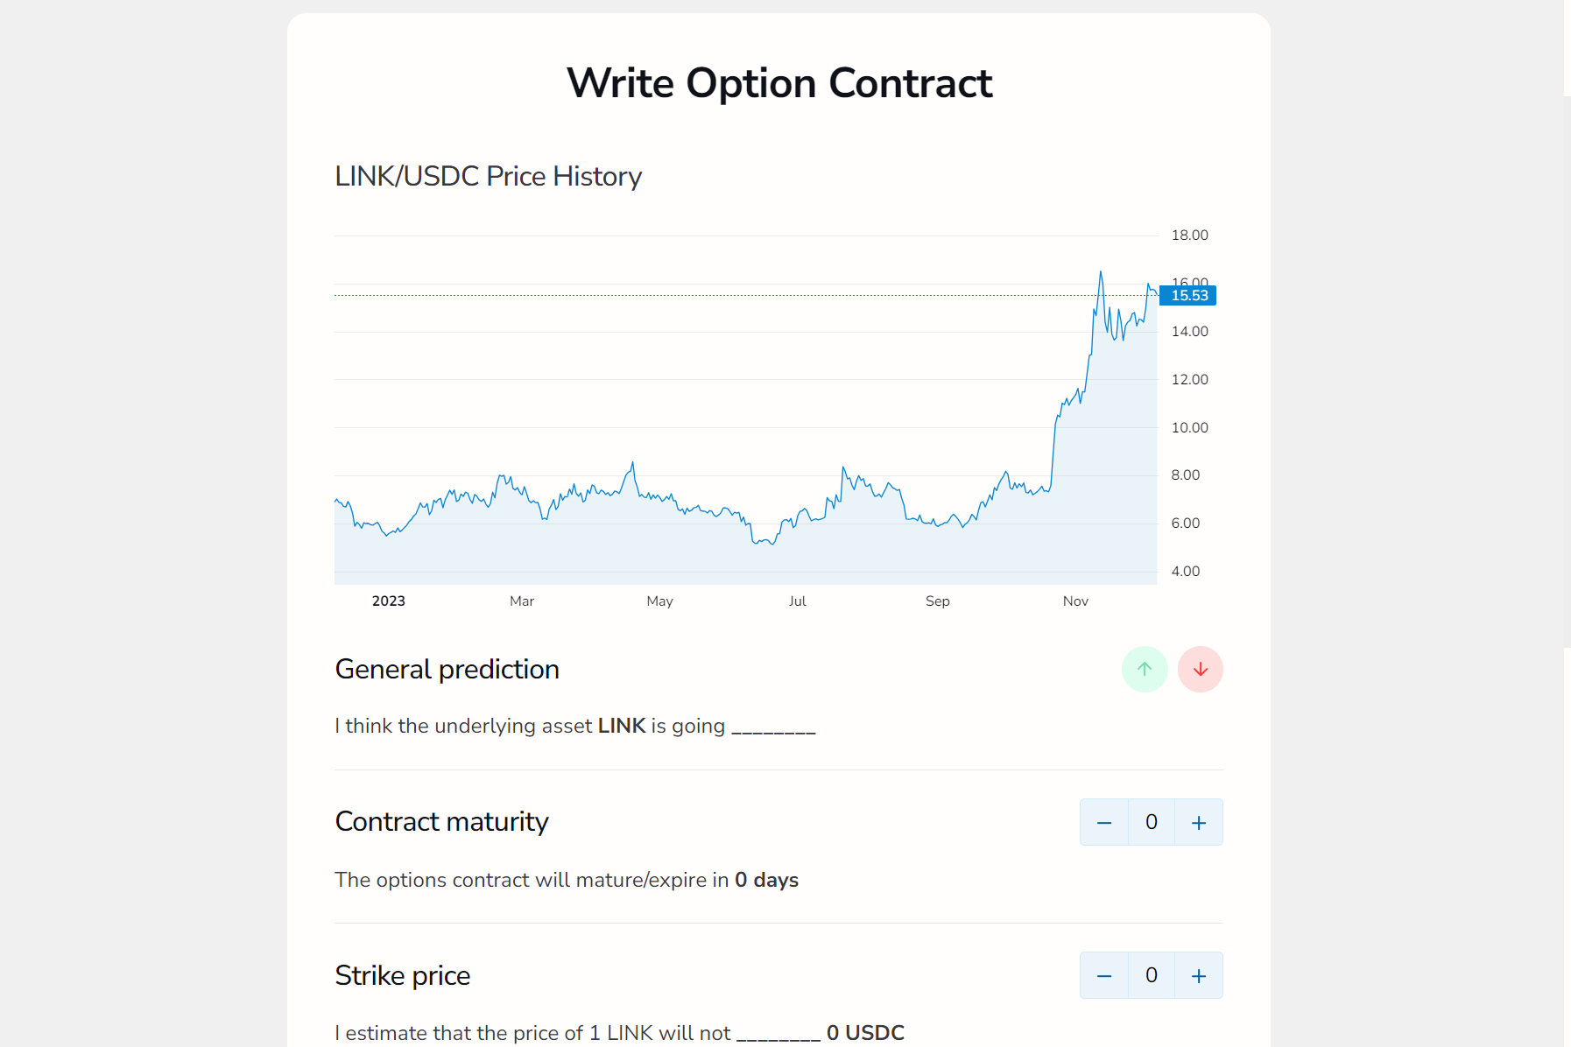The height and width of the screenshot is (1047, 1571).
Task: Click the LINK/USDC Price History title
Action: click(489, 177)
